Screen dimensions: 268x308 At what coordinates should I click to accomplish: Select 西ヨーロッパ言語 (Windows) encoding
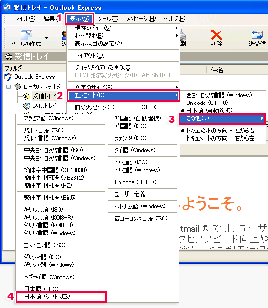222,95
